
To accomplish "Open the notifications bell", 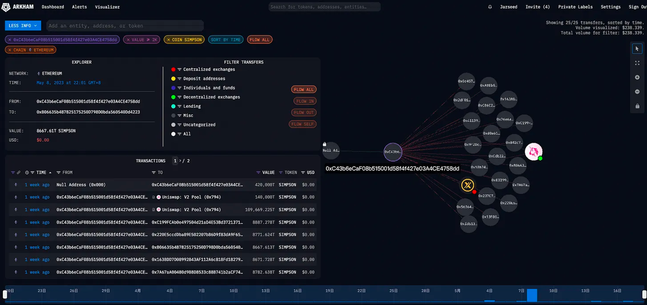I will click(490, 7).
